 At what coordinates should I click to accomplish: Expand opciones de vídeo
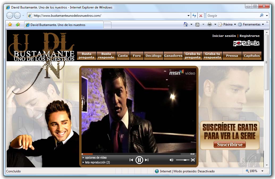tap(95, 158)
